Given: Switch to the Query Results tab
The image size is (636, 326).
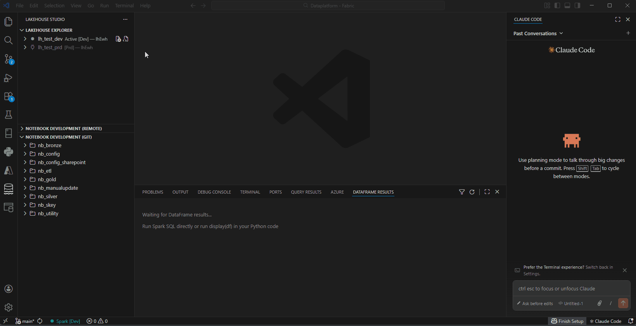Looking at the screenshot, I should (x=306, y=192).
